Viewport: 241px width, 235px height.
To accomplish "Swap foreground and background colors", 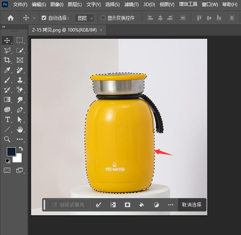I will pos(21,149).
